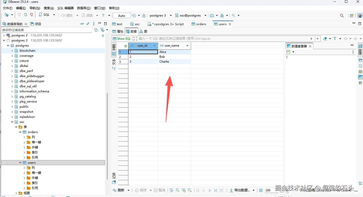363x197 pixels.
Task: Expand the blockchain schema node
Action: coord(12,51)
